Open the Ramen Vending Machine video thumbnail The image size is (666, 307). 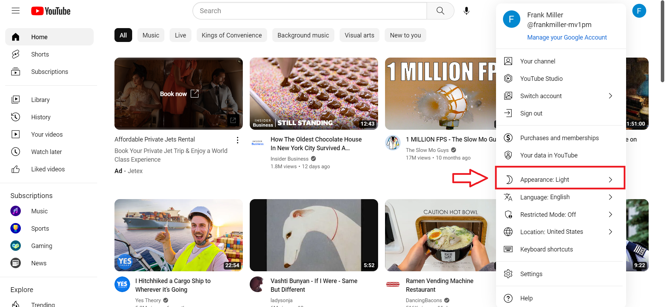[441, 235]
